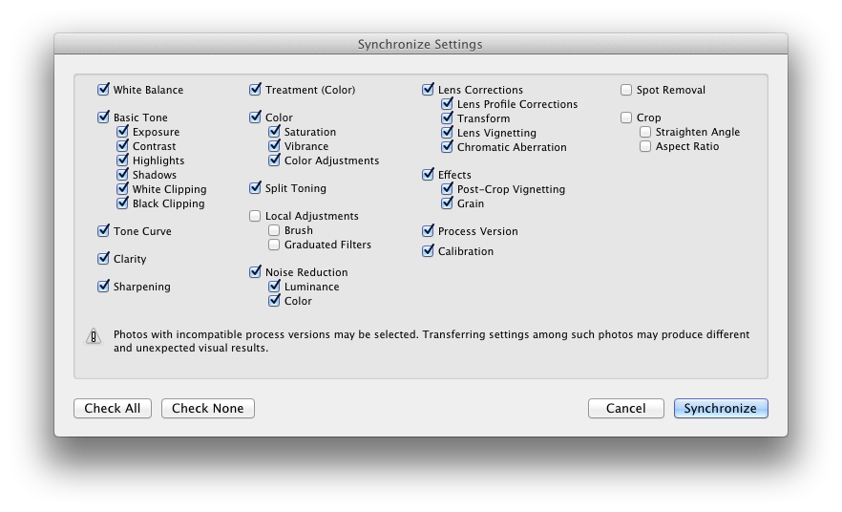Select the Aspect Ratio checkbox
Image resolution: width=842 pixels, height=512 pixels.
pyautogui.click(x=645, y=146)
